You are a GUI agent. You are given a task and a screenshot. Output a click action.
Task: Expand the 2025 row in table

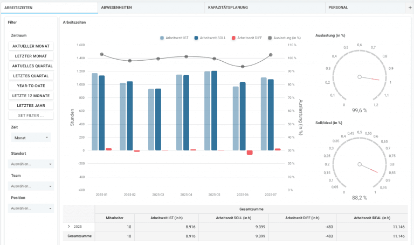(x=68, y=227)
